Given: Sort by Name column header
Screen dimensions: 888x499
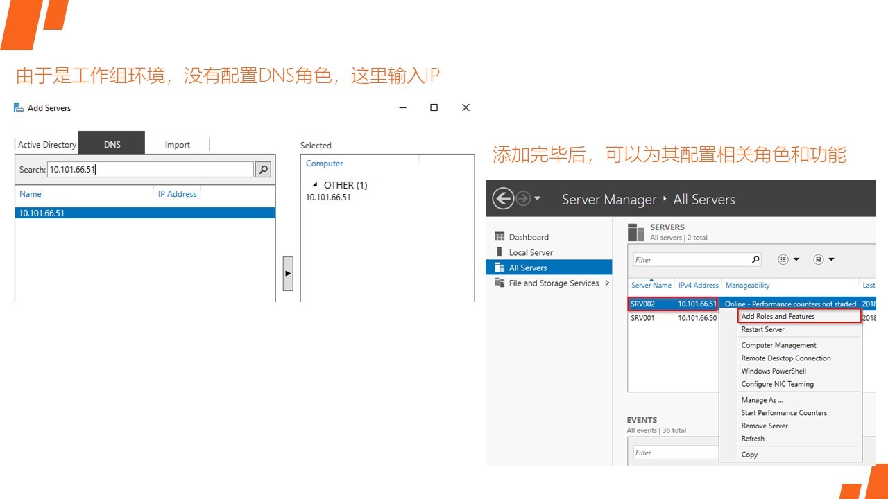Looking at the screenshot, I should tap(31, 194).
